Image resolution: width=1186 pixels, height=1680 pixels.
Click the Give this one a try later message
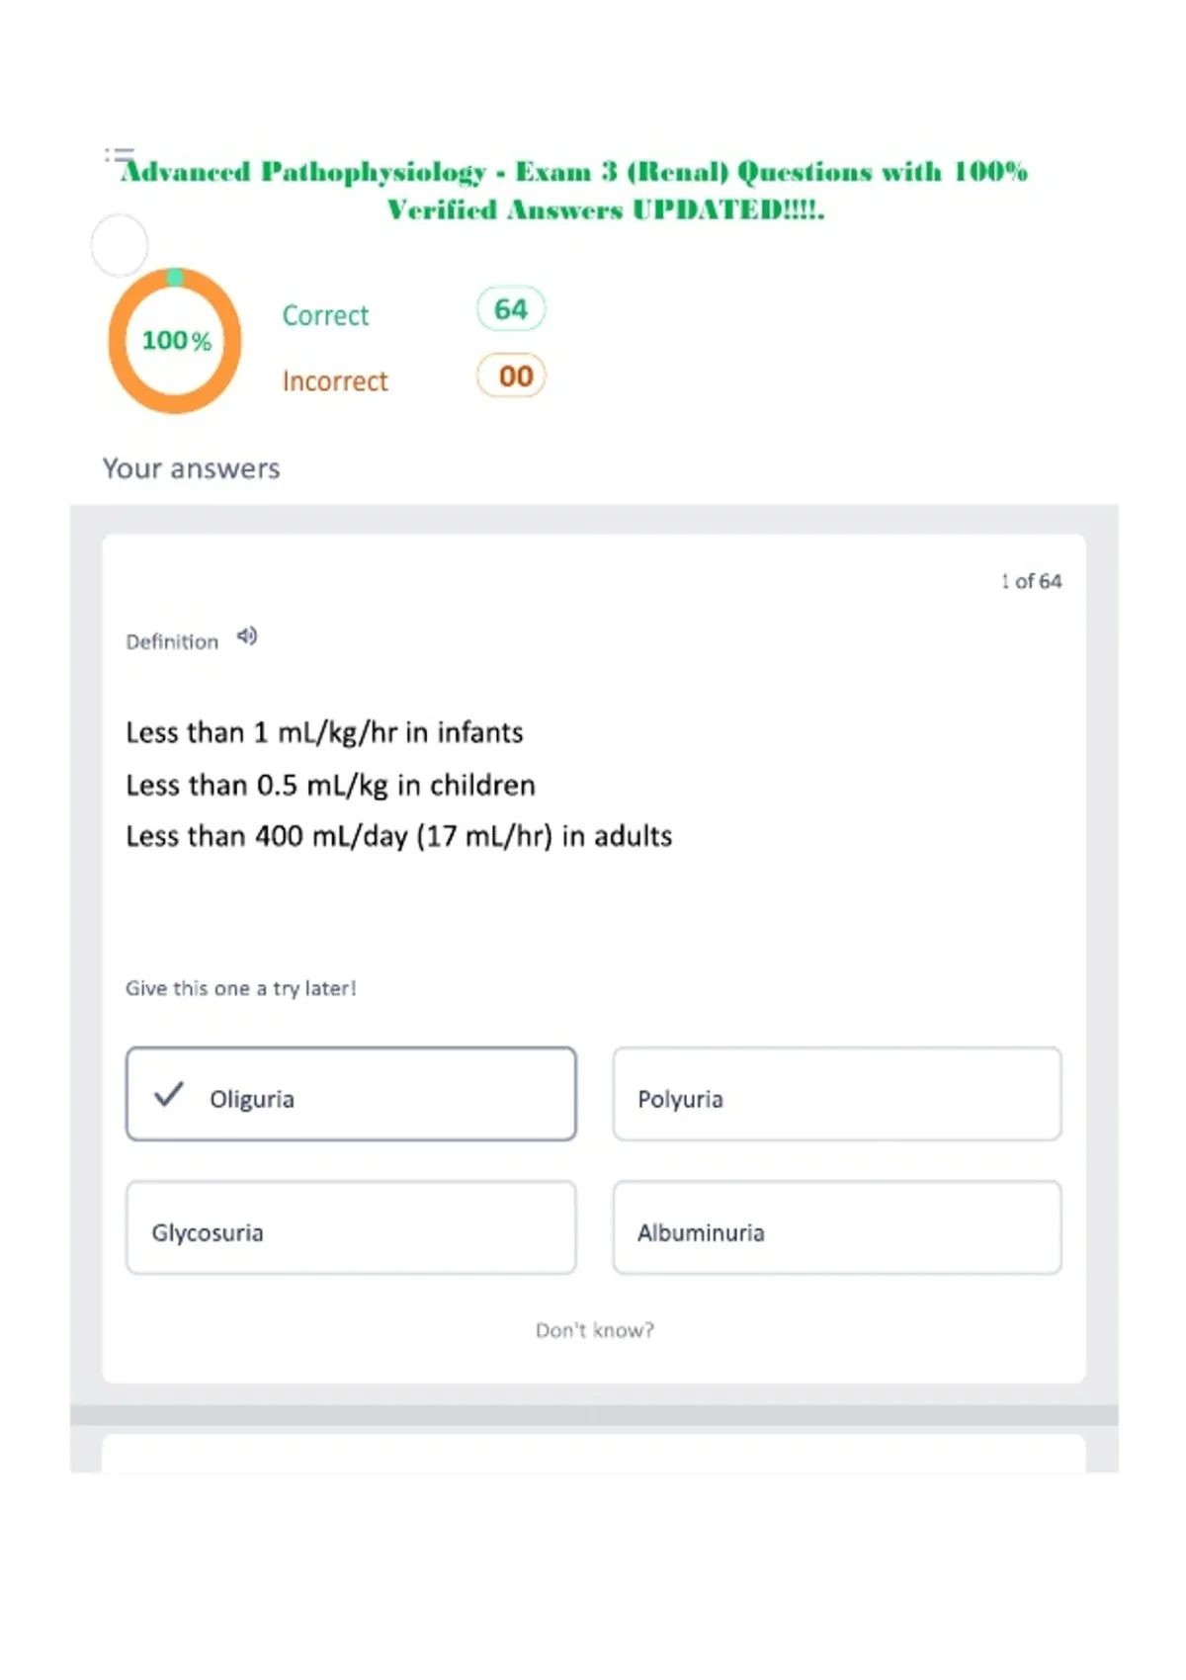241,988
